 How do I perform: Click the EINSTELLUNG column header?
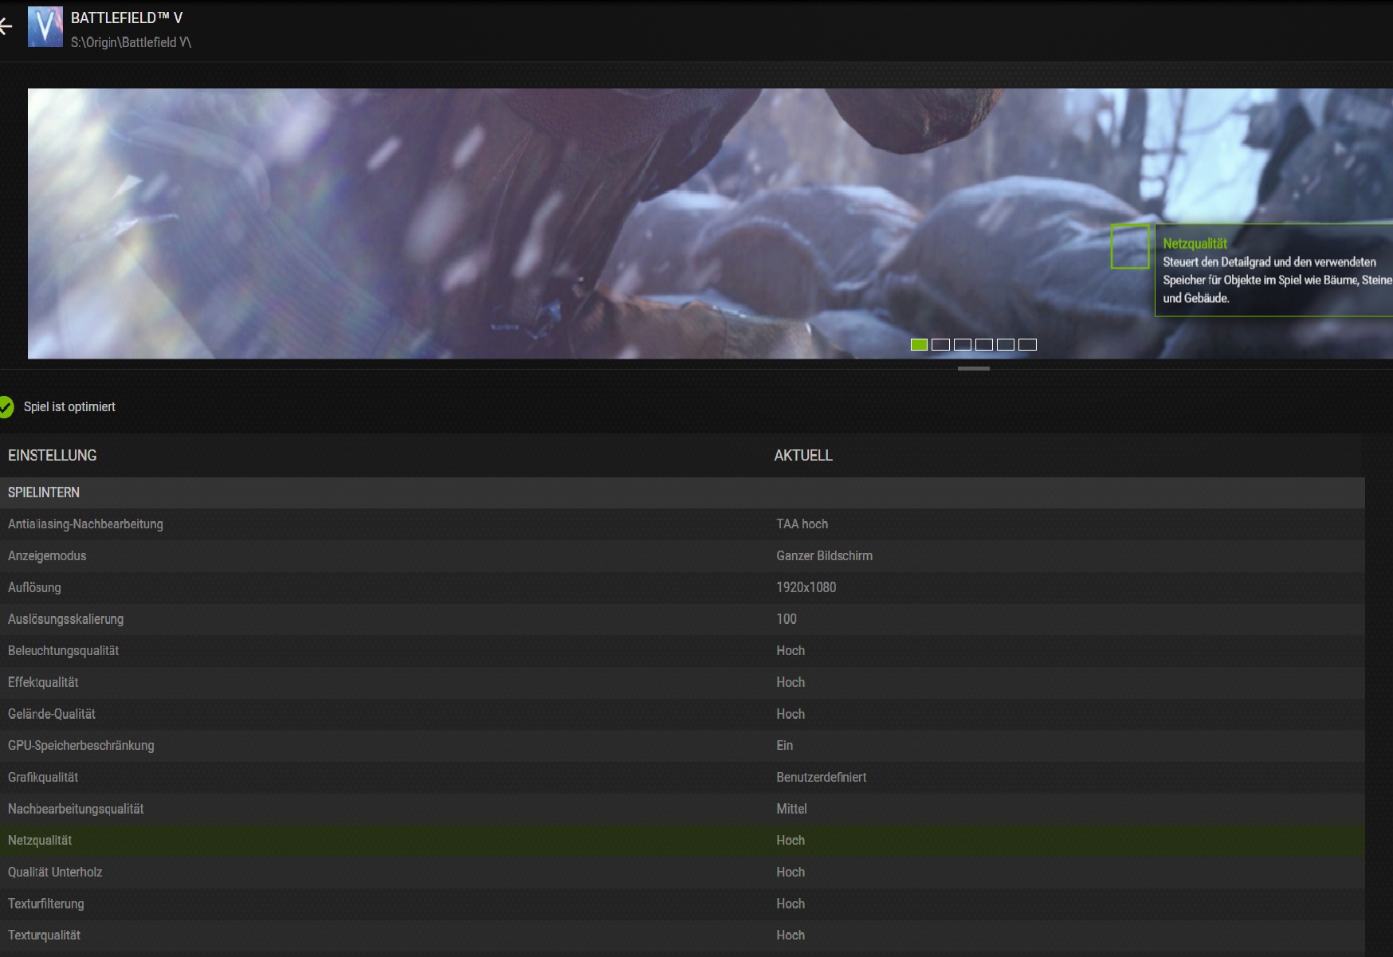click(x=53, y=455)
